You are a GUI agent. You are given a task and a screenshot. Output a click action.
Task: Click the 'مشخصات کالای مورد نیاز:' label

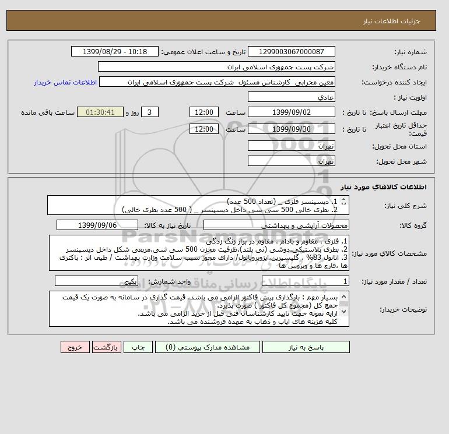[x=389, y=253]
